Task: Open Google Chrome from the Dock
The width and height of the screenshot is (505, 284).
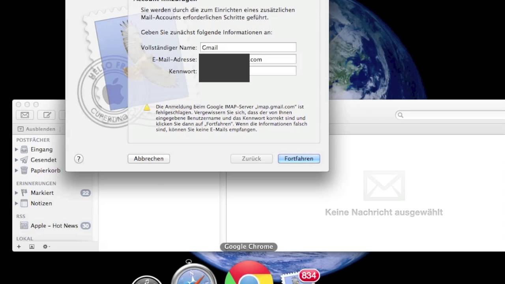Action: point(249,273)
